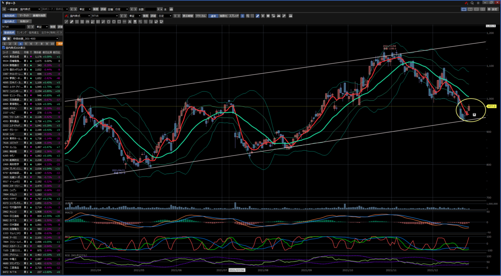The image size is (501, 276).
Task: Open 時価総額_301-400 list dropdown
Action: 35,38
